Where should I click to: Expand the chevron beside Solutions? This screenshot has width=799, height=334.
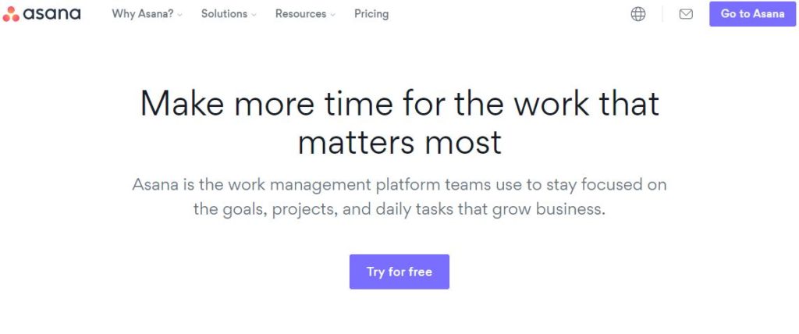(x=254, y=16)
